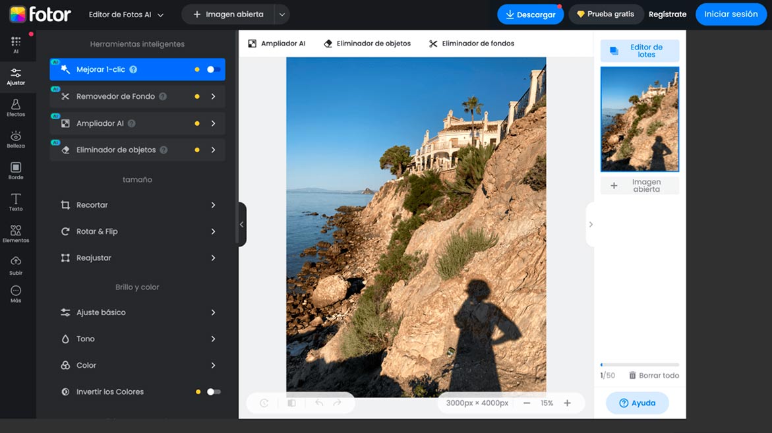This screenshot has height=433, width=772.
Task: Click the compare before/after icon
Action: (x=291, y=403)
